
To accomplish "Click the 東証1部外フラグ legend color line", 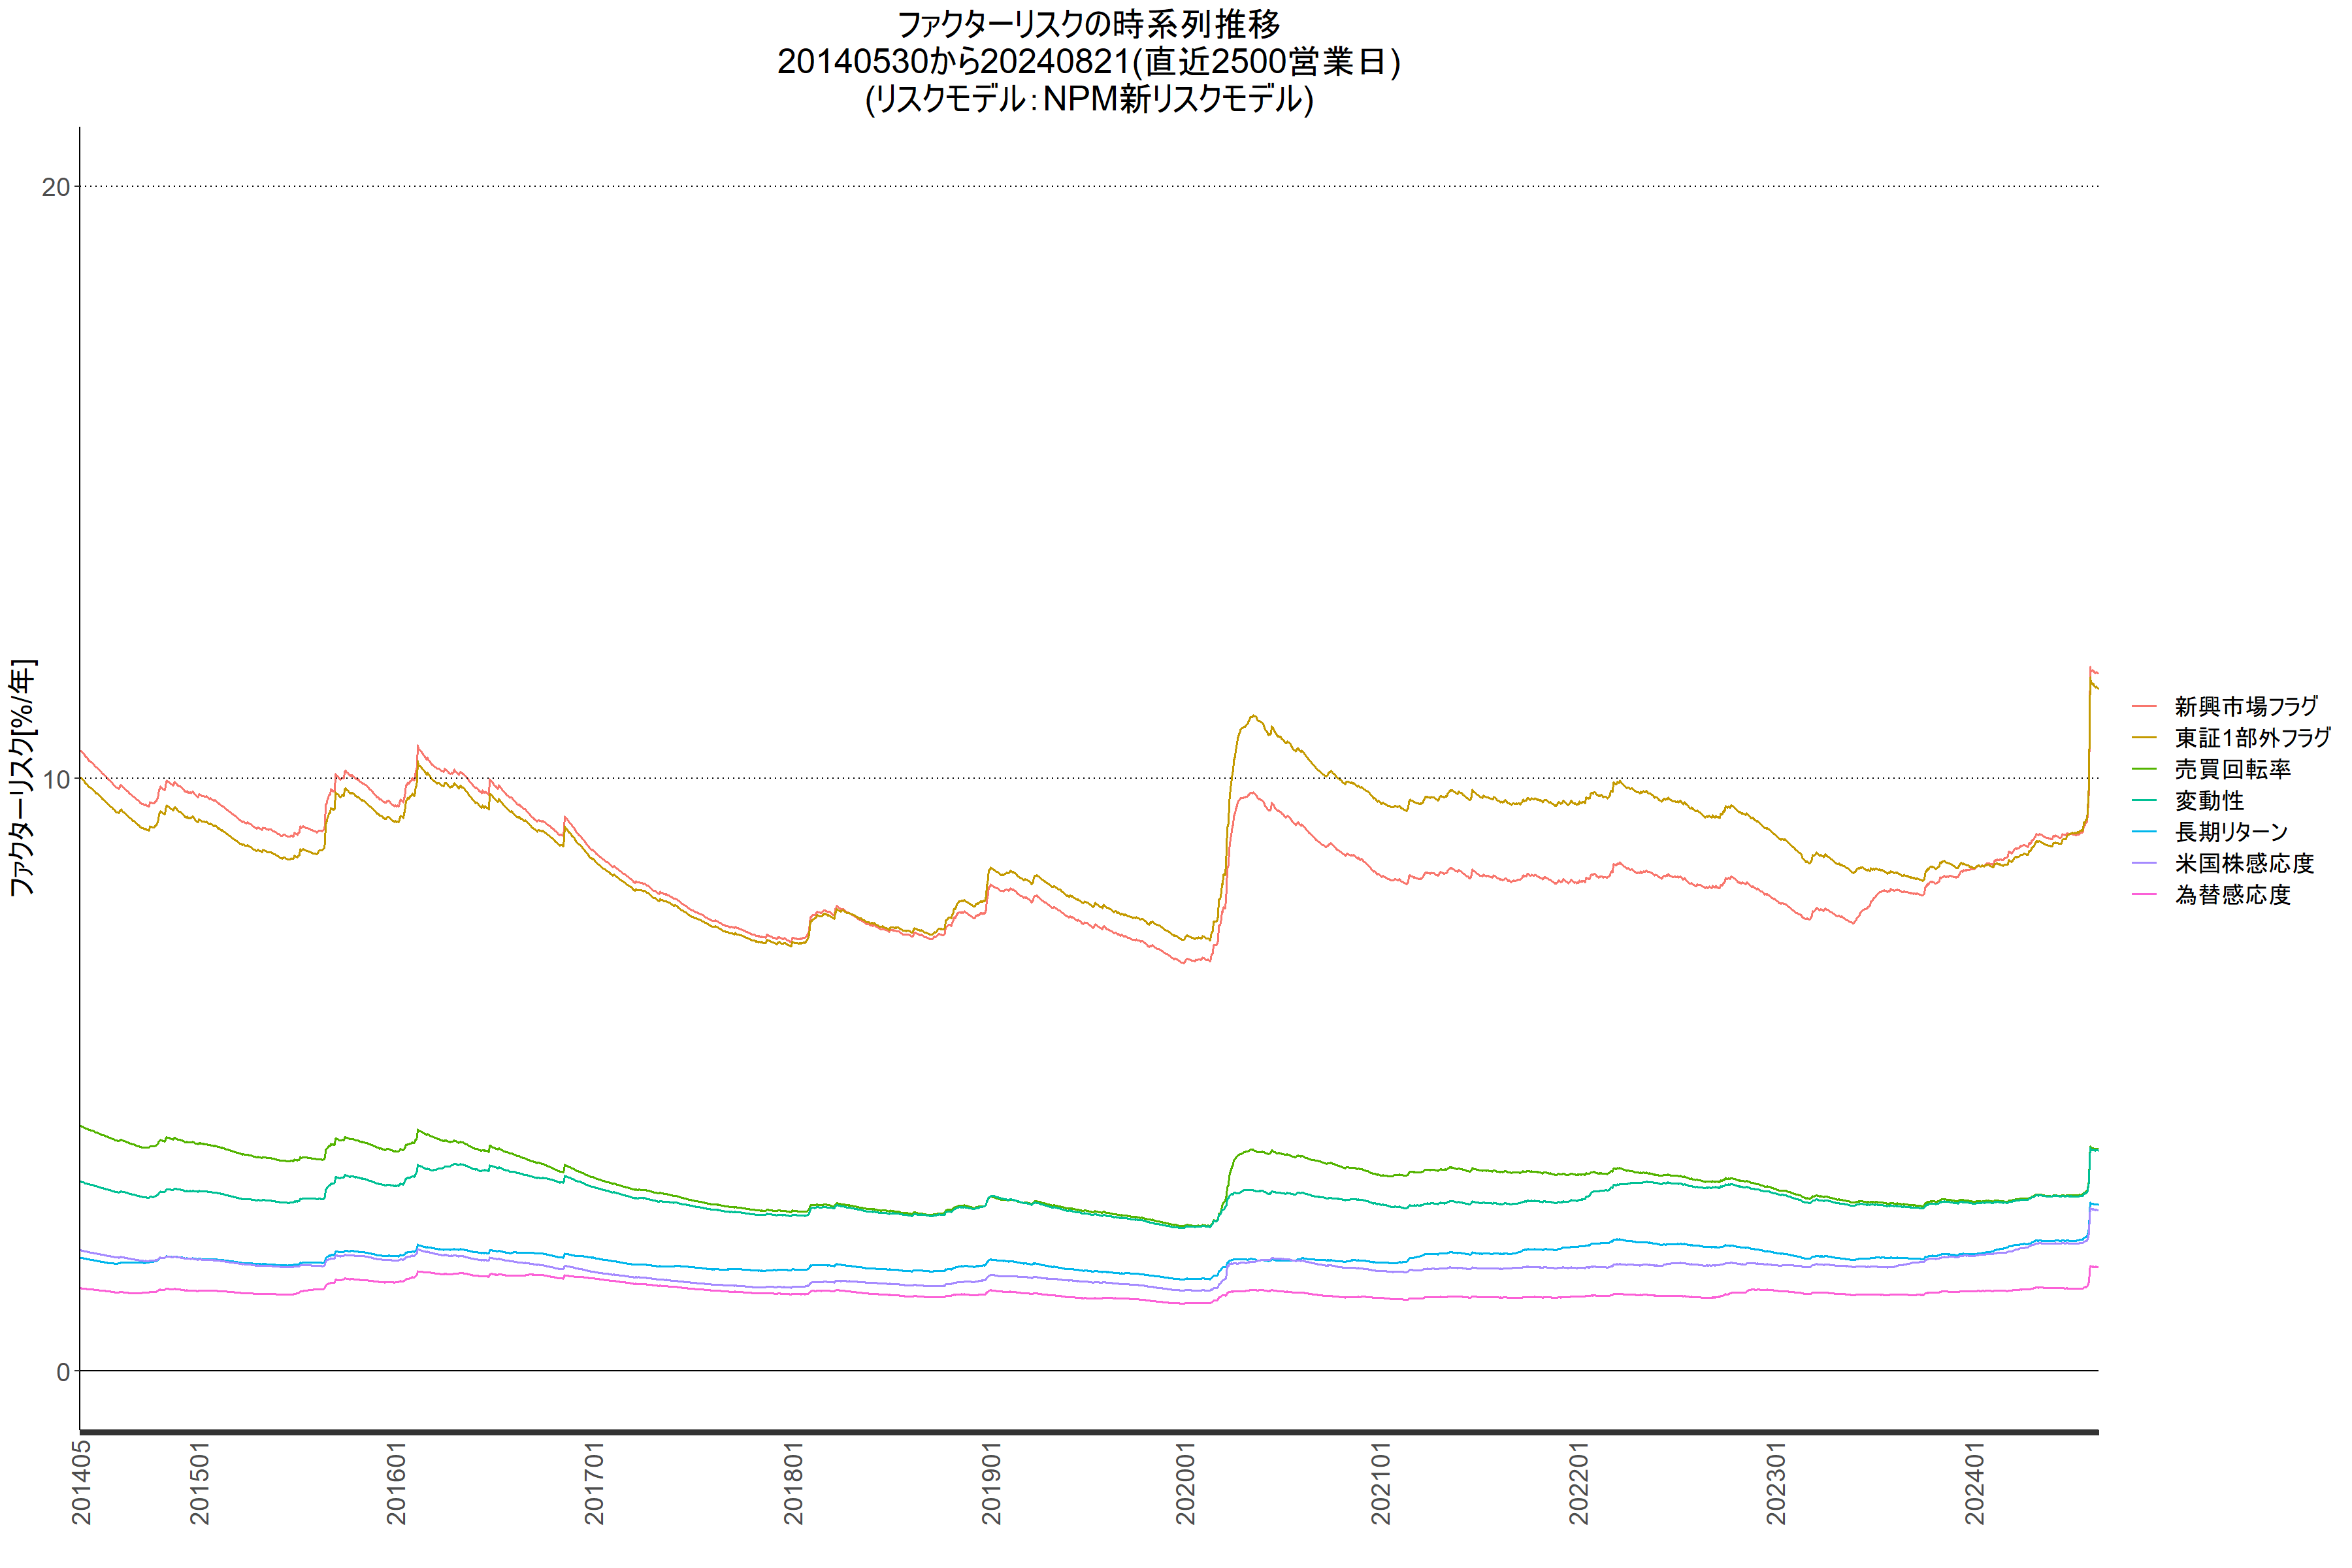I will click(x=2144, y=738).
